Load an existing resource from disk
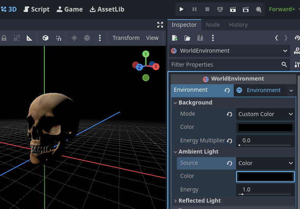300x209 pixels. tap(187, 38)
